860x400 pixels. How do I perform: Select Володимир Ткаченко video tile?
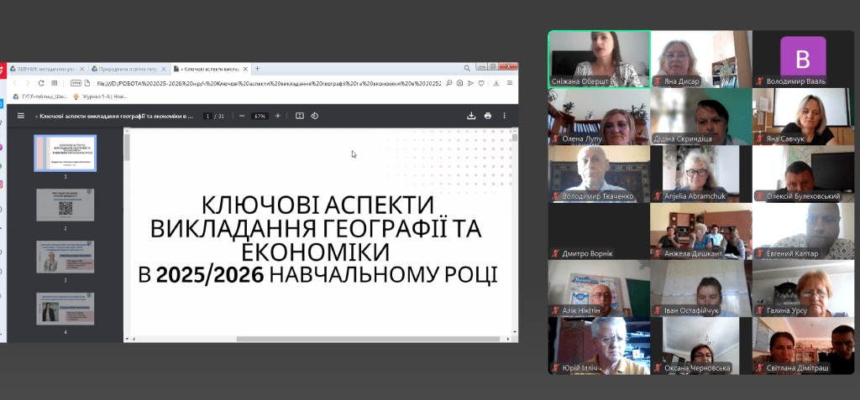point(599,174)
